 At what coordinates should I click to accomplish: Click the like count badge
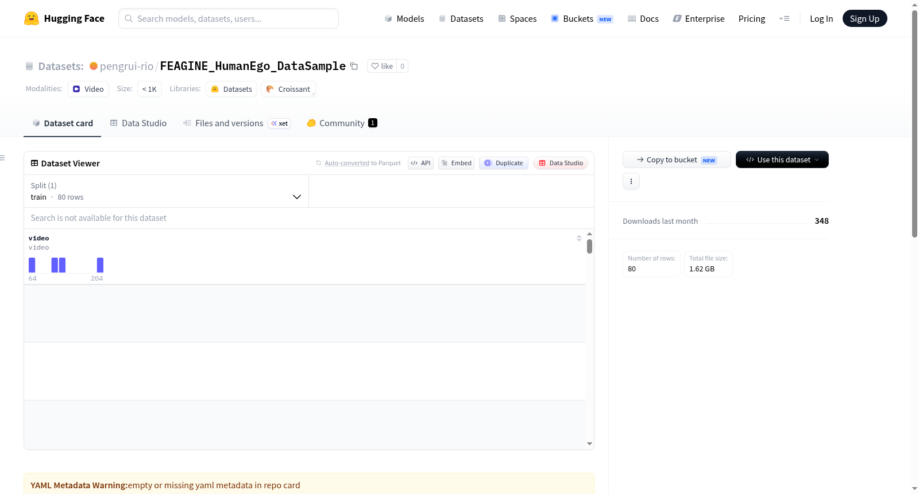point(403,66)
